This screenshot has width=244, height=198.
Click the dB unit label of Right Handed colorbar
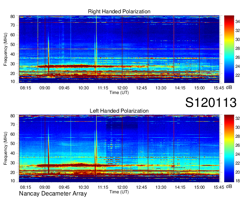[x=229, y=88]
